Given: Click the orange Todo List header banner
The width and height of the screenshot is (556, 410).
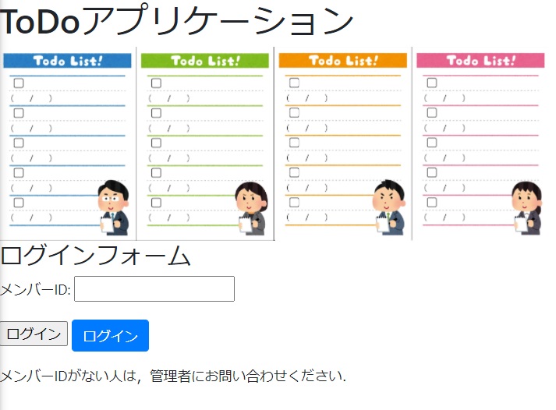Looking at the screenshot, I should 343,60.
